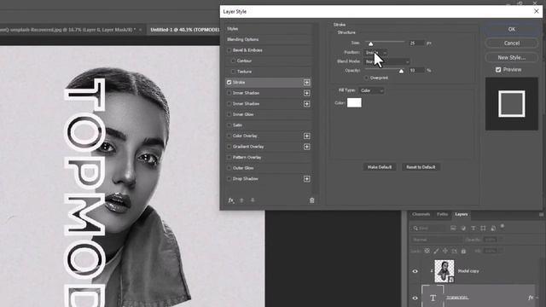Click the Make Default button
Viewport: 546px width, 307px height.
tap(379, 167)
